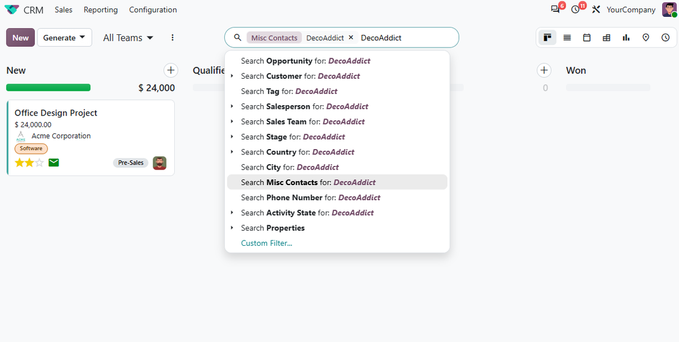Open the Configuration menu
This screenshot has height=342, width=679.
tap(153, 10)
